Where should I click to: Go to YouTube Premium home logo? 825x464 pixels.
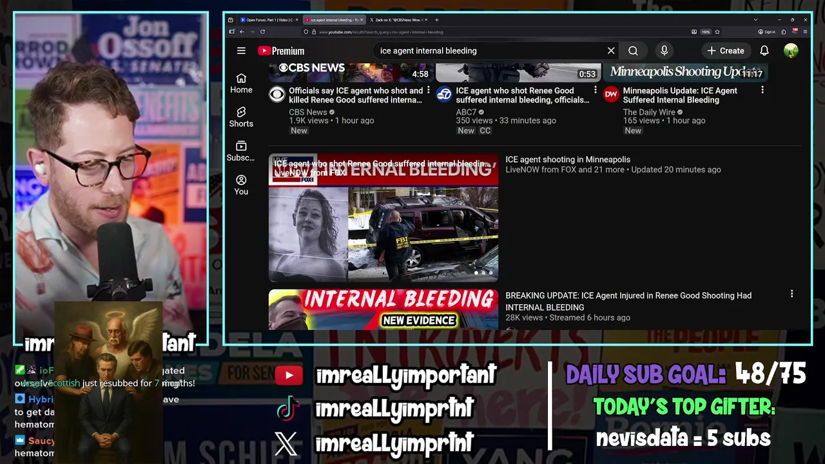(281, 51)
